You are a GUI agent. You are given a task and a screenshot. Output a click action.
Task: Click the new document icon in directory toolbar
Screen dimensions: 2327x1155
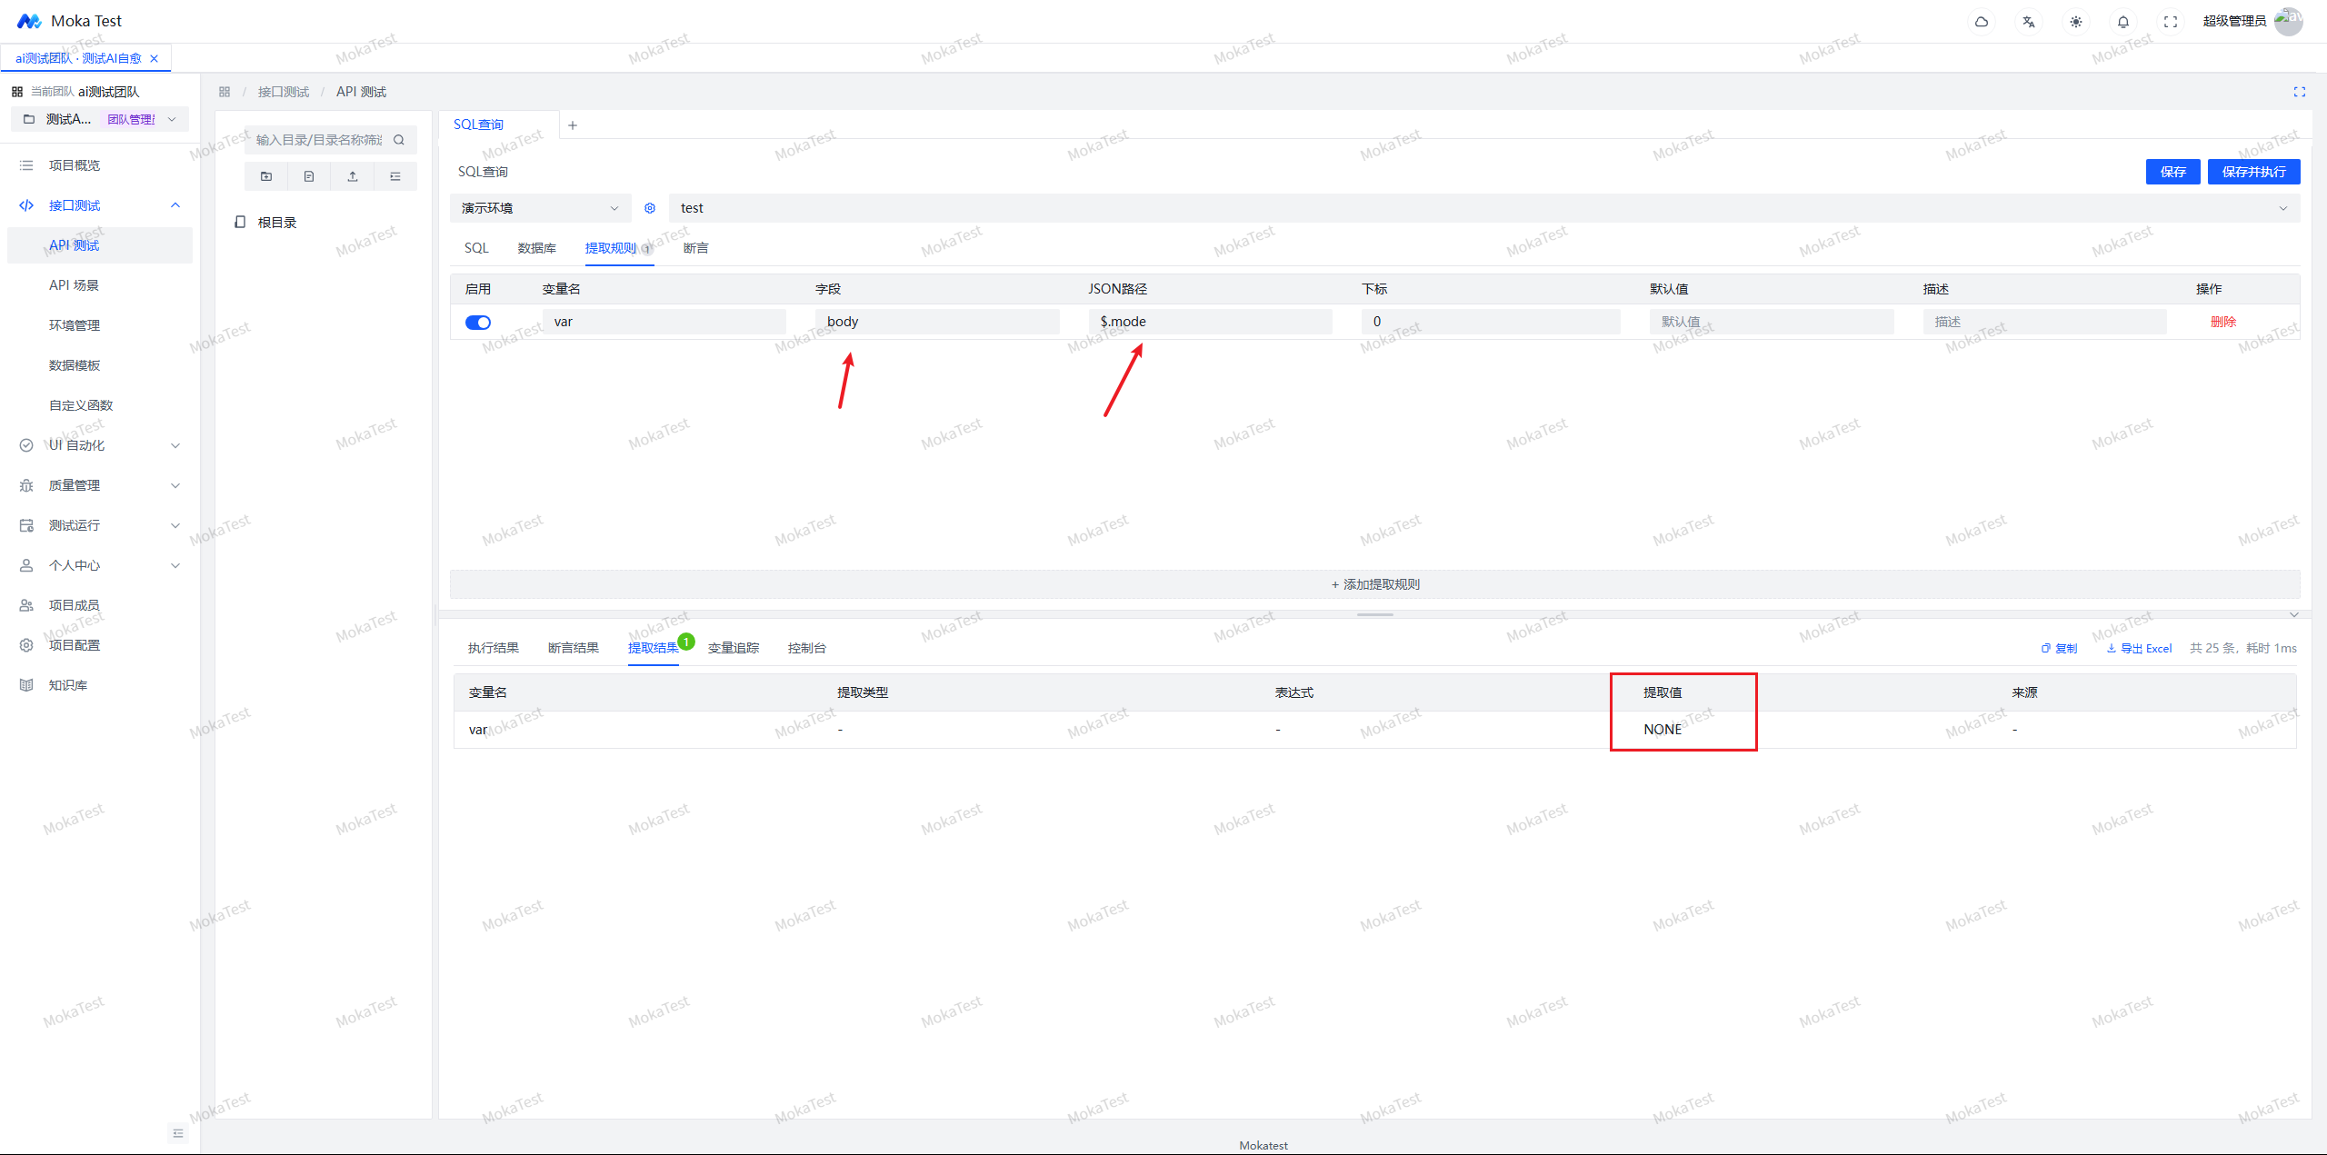[309, 176]
